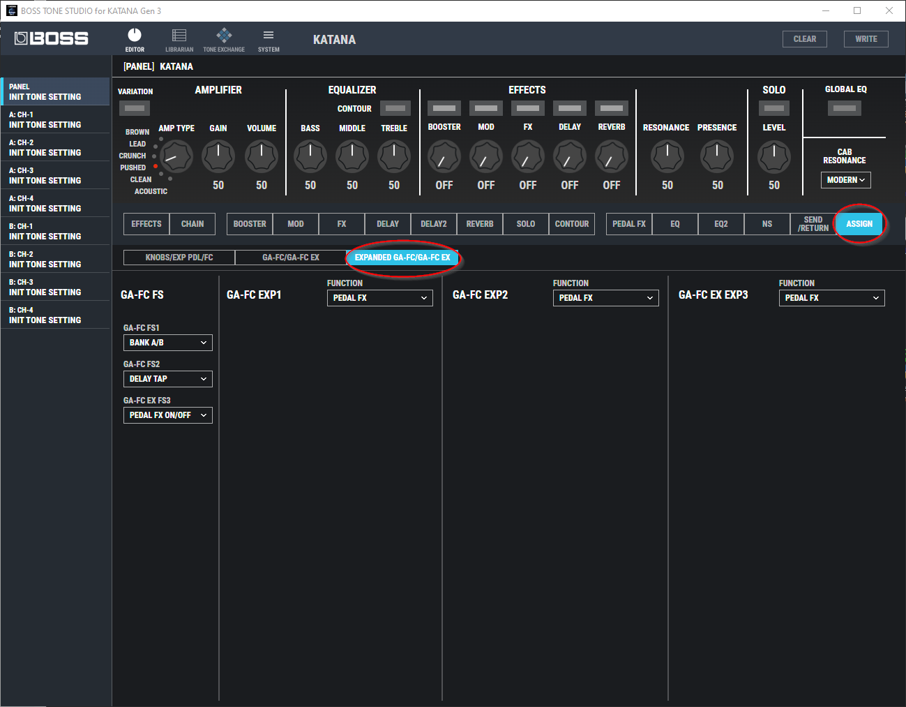The height and width of the screenshot is (707, 906).
Task: Click the Bass knob
Action: tap(310, 156)
